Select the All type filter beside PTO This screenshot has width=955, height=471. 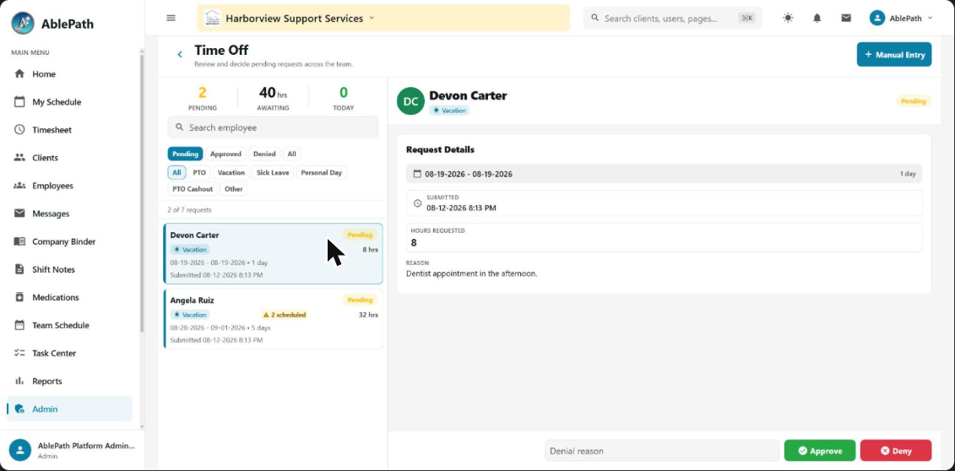click(176, 172)
